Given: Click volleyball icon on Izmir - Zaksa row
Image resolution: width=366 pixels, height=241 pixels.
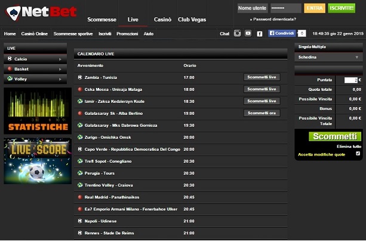Looking at the screenshot, I should [x=80, y=101].
